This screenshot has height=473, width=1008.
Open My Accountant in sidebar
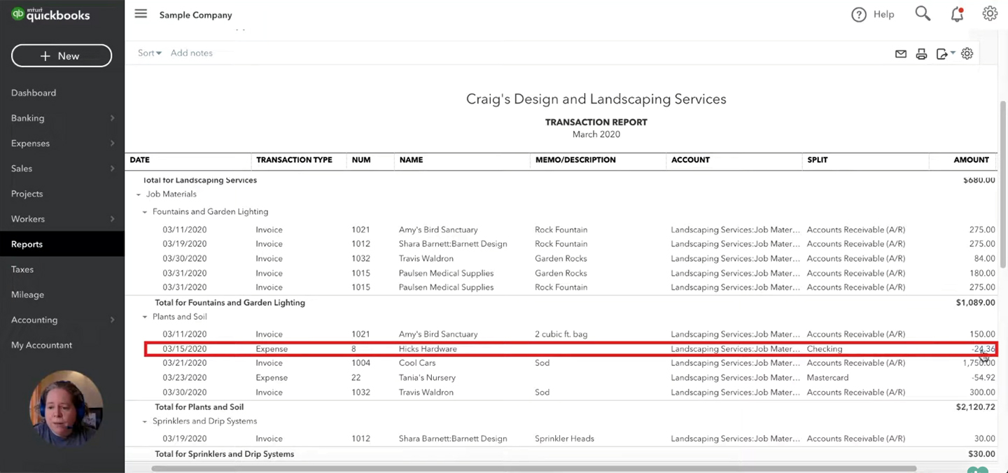click(41, 345)
